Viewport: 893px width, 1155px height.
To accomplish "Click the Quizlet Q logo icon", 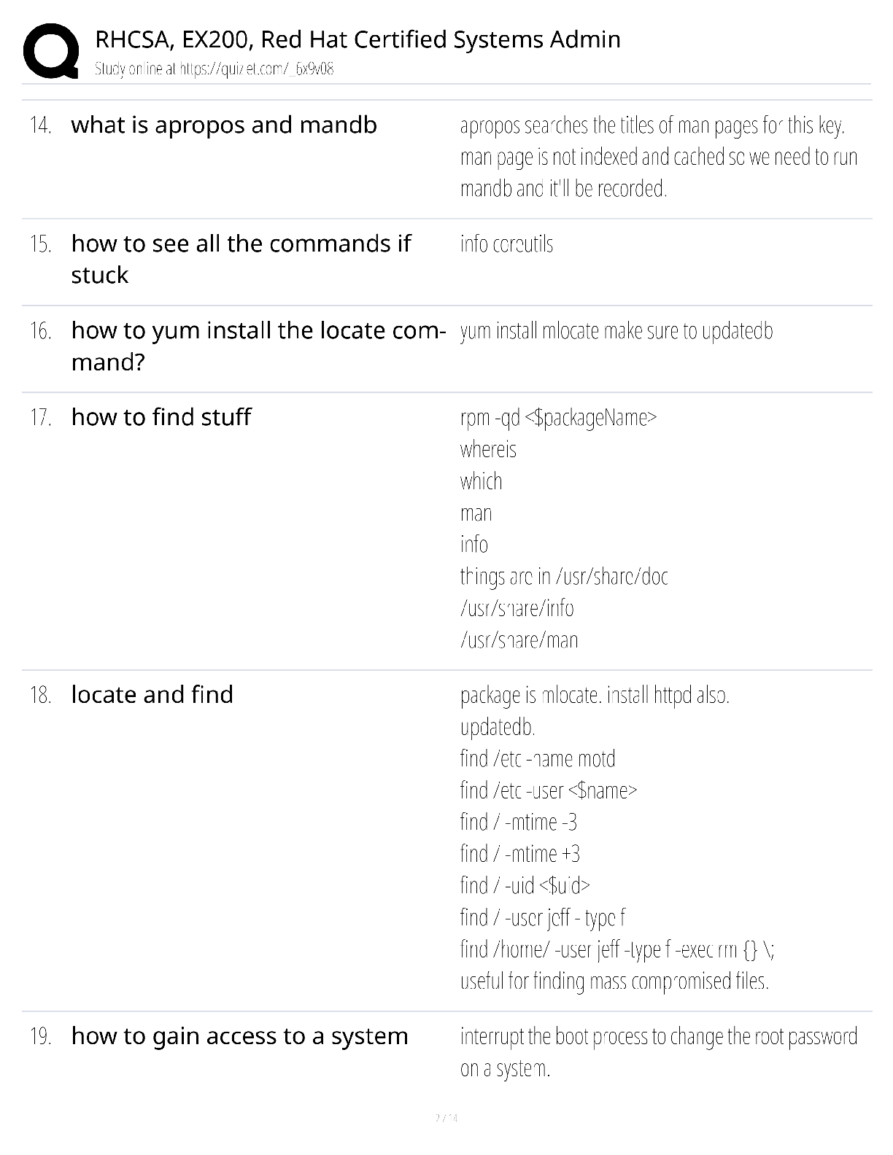I will pyautogui.click(x=51, y=50).
